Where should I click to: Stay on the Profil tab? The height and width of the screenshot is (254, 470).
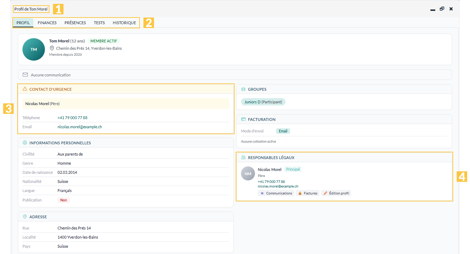click(x=23, y=23)
